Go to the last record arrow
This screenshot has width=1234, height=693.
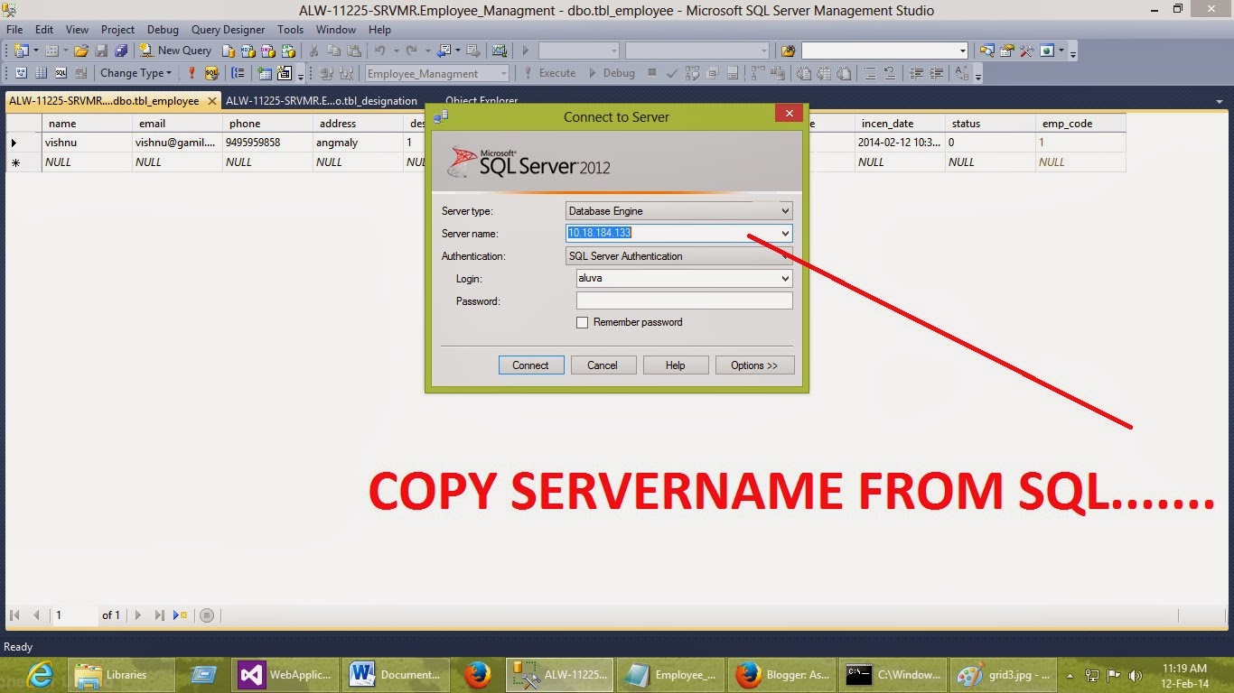[159, 615]
